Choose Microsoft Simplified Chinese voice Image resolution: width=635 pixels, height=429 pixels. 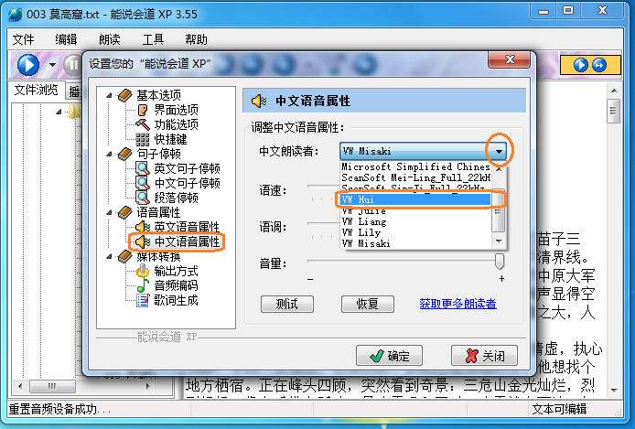[x=416, y=166]
